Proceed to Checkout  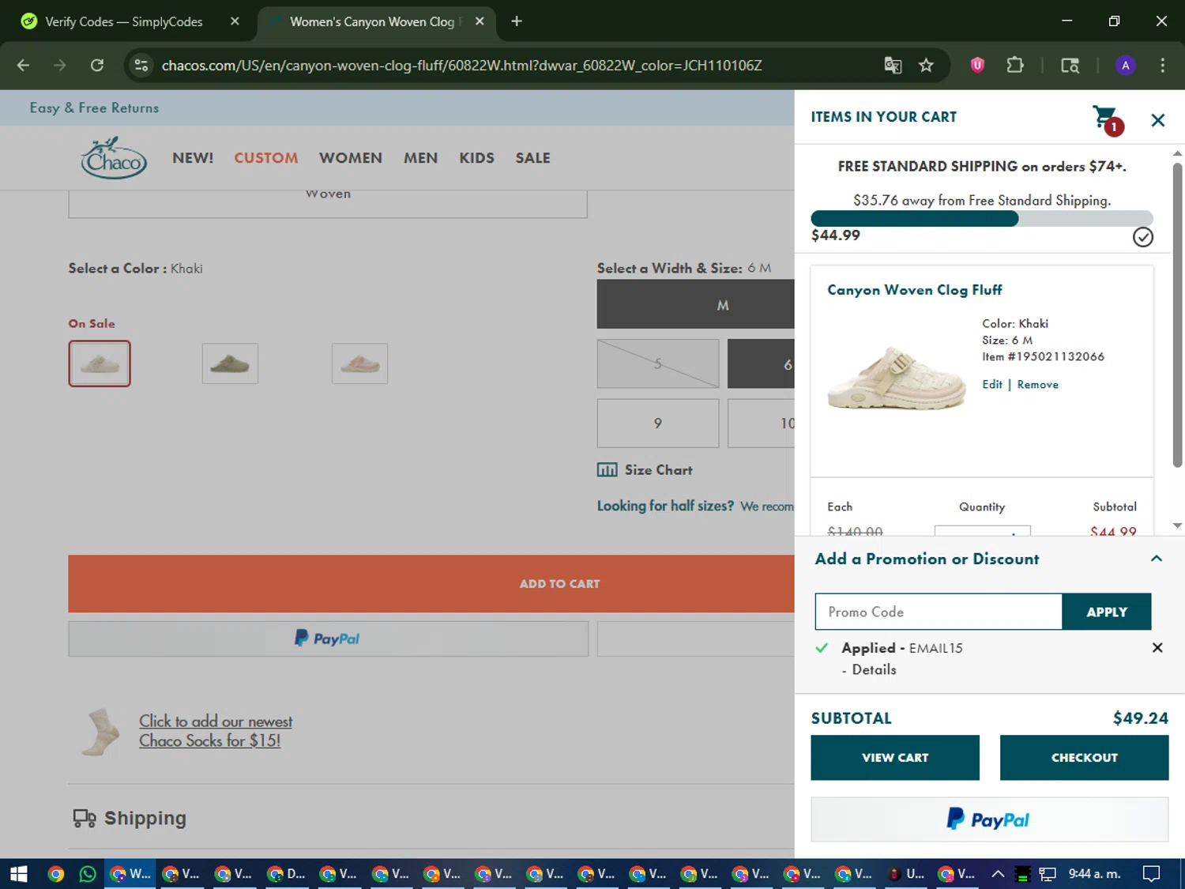click(x=1084, y=758)
